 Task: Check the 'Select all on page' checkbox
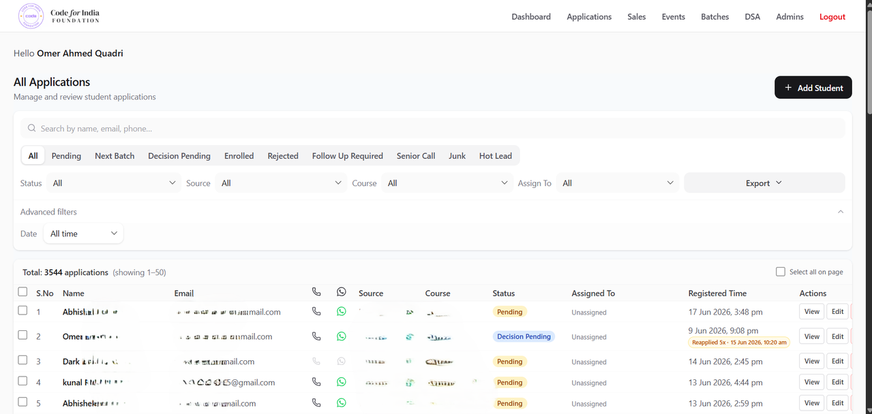coord(781,272)
